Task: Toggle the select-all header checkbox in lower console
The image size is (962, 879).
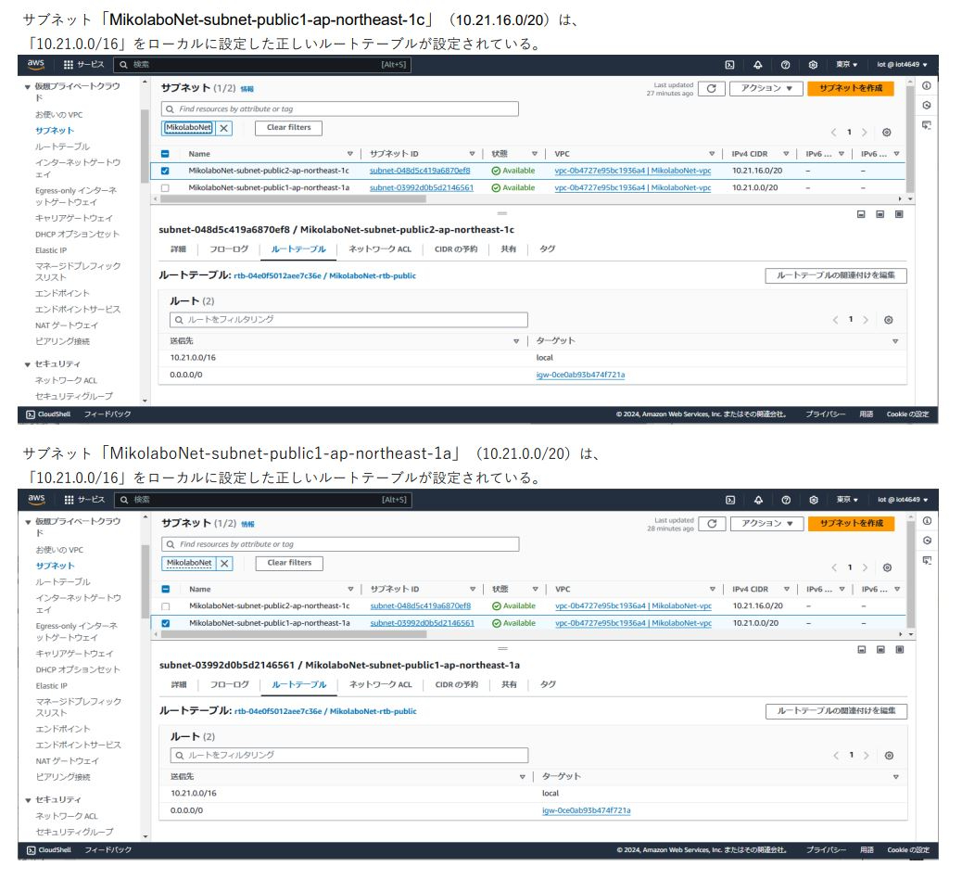Action: (166, 590)
